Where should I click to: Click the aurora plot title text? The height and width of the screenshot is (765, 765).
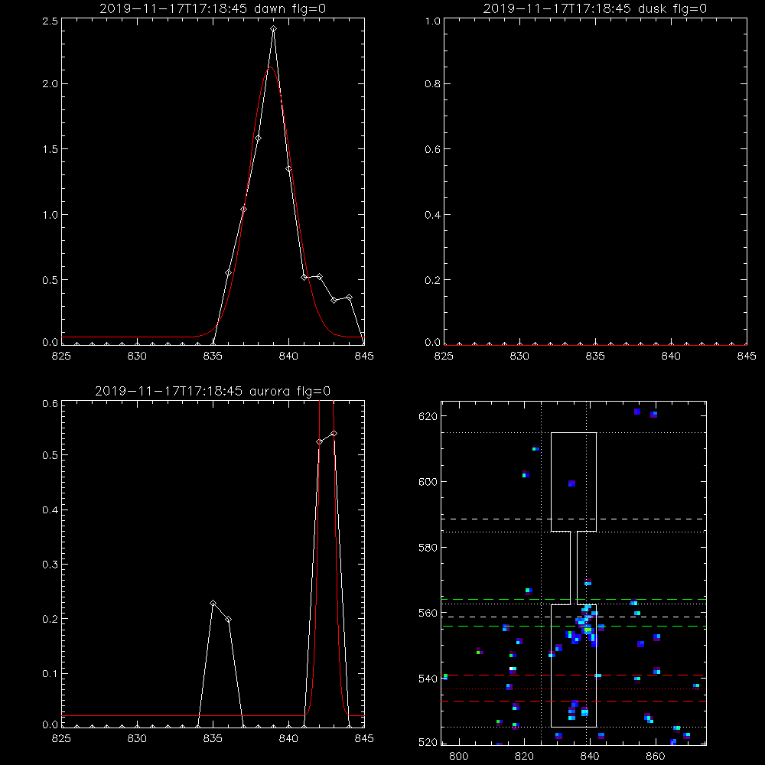click(x=213, y=391)
